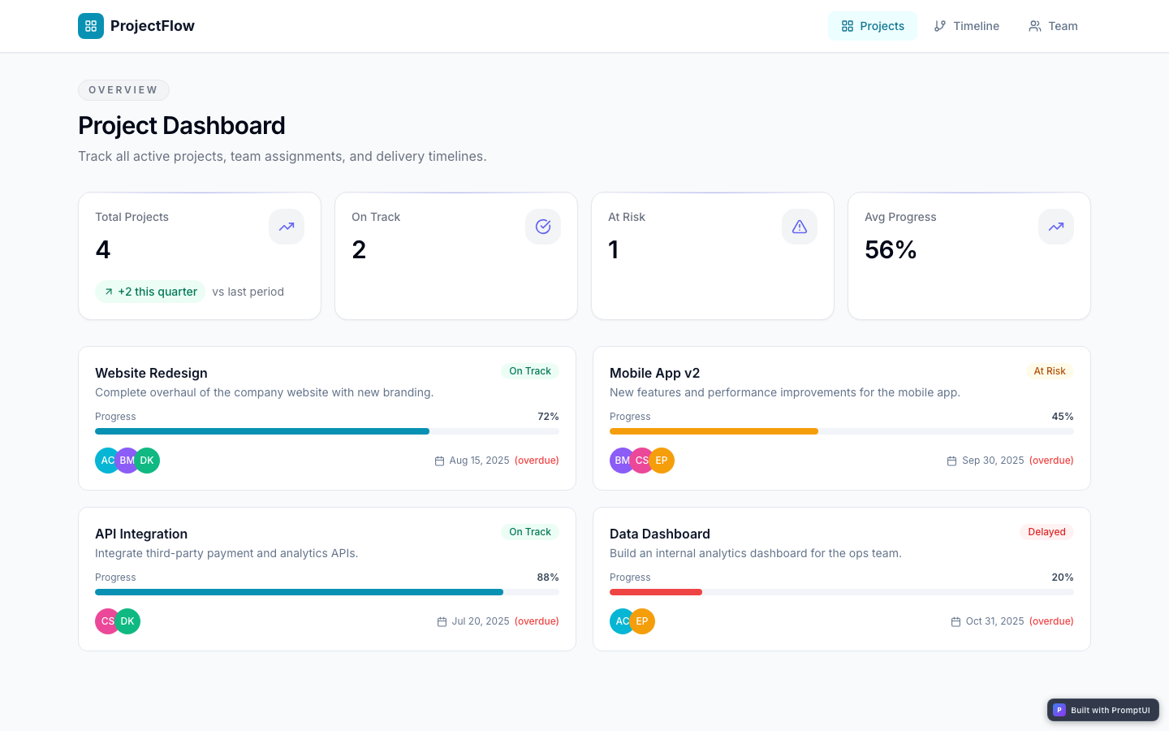Click the Project Dashboard heading

click(182, 126)
